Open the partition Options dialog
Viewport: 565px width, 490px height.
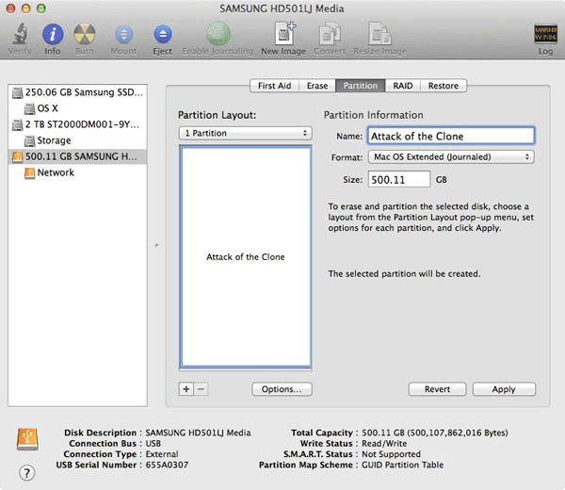282,389
